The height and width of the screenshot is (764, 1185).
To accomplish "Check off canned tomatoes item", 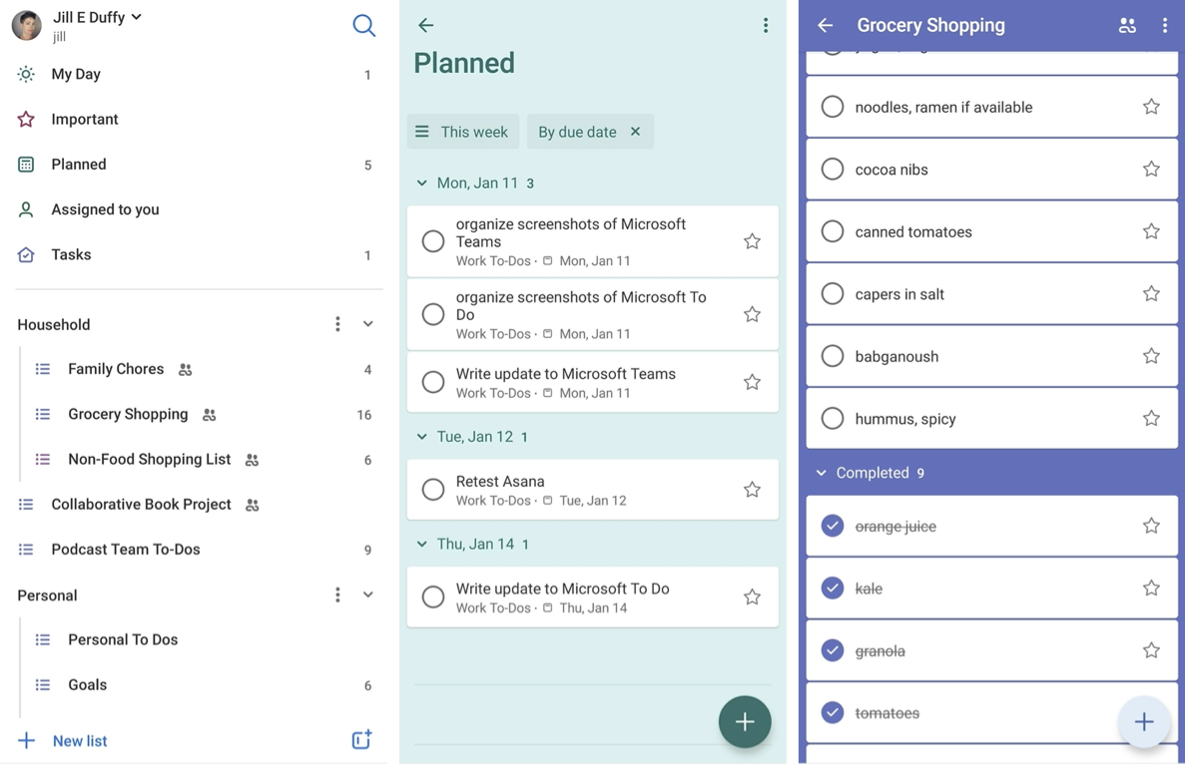I will click(x=832, y=231).
